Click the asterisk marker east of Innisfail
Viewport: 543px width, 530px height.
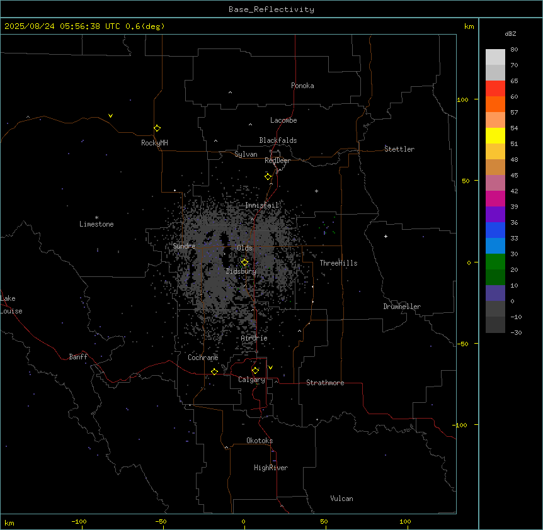click(316, 191)
